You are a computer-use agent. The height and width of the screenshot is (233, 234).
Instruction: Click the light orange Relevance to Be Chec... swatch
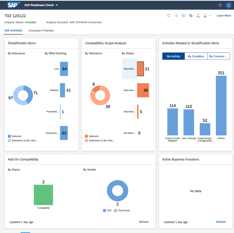tap(86, 140)
